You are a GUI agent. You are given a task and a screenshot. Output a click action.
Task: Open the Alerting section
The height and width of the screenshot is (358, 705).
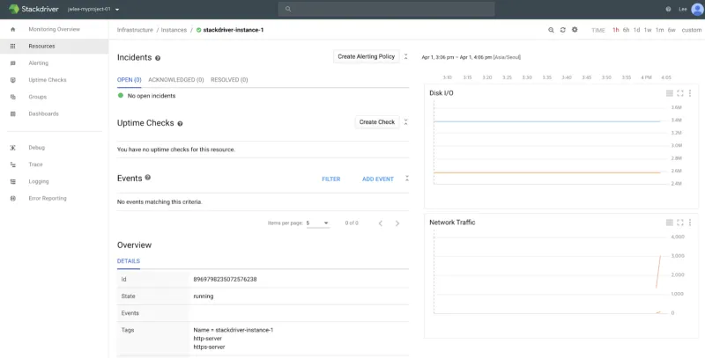tap(38, 63)
